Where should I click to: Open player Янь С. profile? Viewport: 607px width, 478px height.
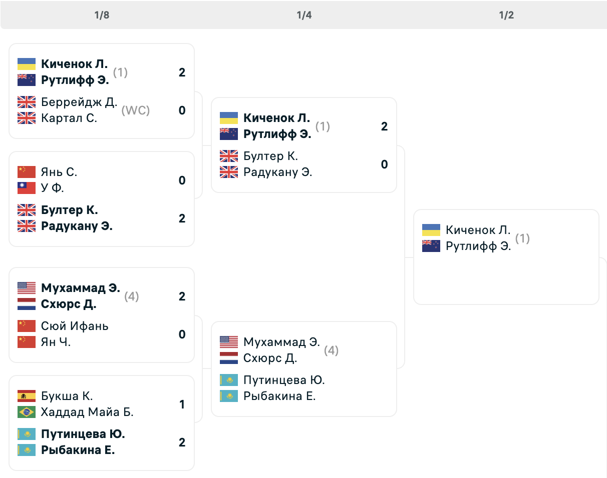pos(59,172)
